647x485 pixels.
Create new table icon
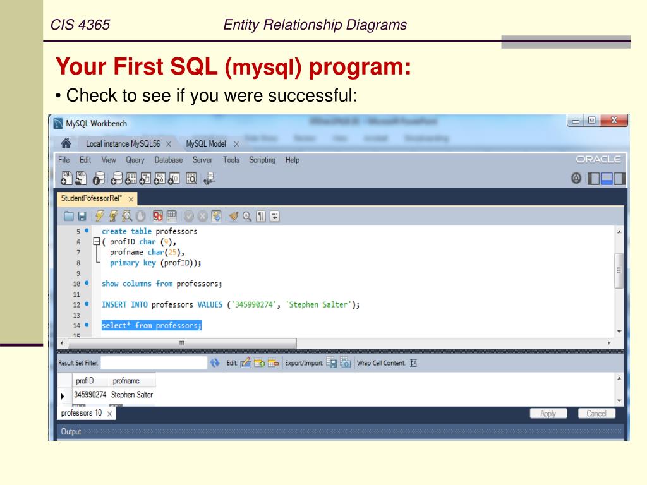pos(131,178)
